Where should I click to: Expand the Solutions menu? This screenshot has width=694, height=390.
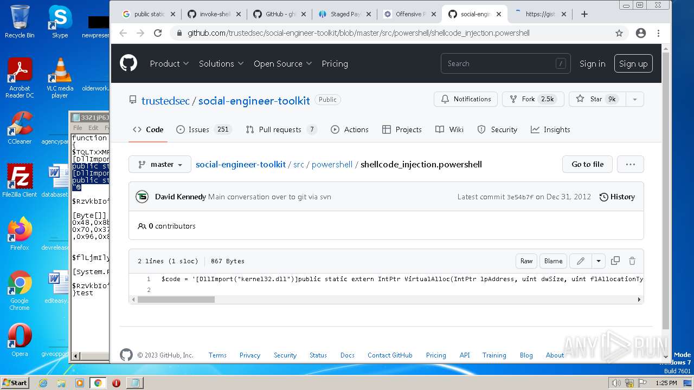pyautogui.click(x=221, y=63)
